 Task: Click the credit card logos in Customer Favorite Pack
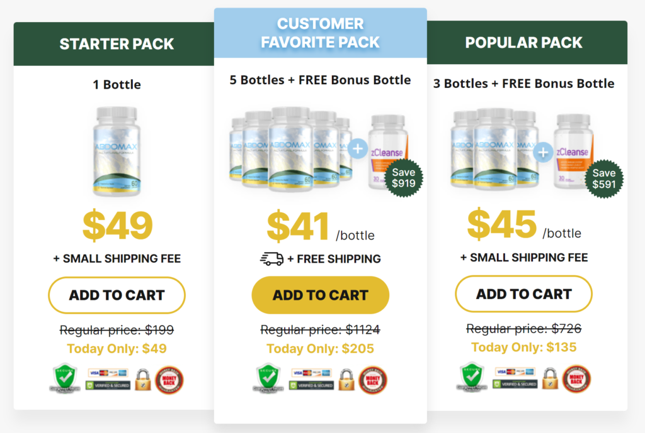pyautogui.click(x=312, y=372)
